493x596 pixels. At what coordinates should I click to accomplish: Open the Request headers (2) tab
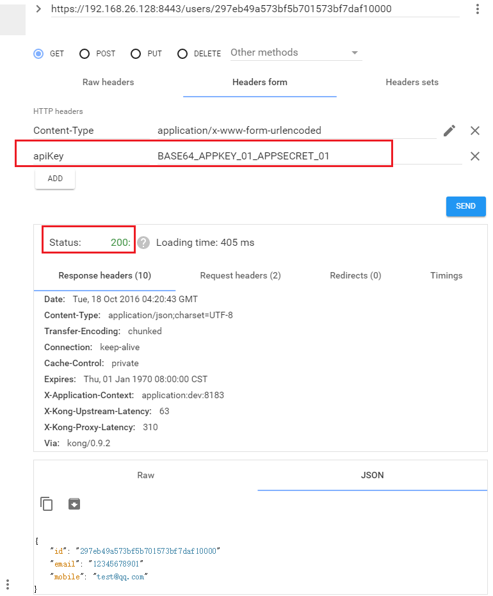click(x=240, y=275)
